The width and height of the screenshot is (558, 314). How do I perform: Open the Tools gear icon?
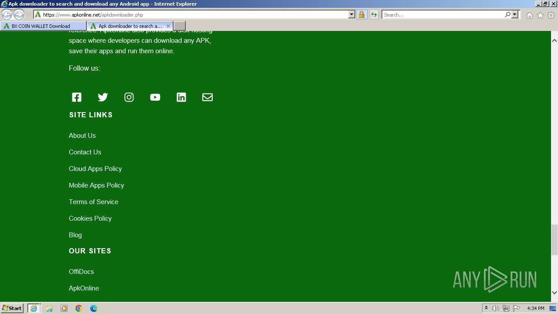click(x=551, y=15)
